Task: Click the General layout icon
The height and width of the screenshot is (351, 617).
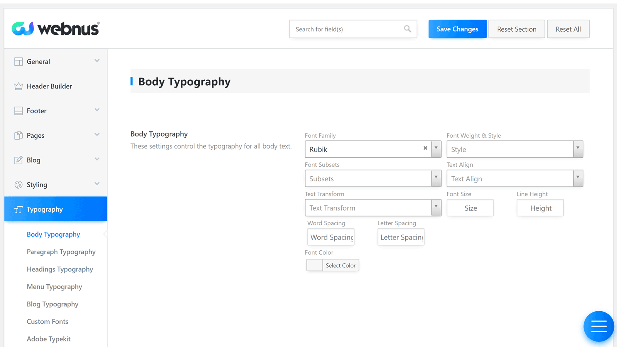Action: [x=19, y=62]
